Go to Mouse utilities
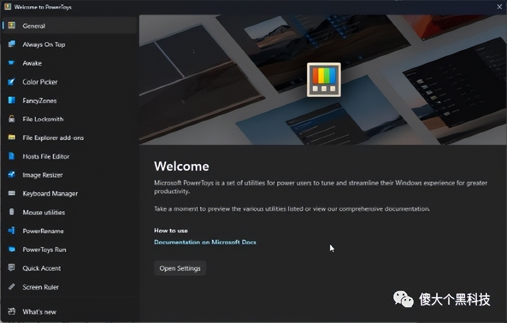This screenshot has height=323, width=507. click(69, 212)
